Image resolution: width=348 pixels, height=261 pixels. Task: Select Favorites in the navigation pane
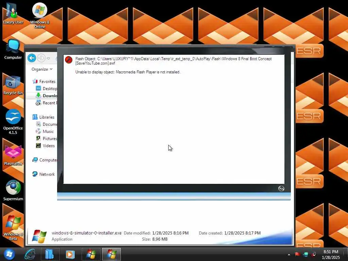pos(44,82)
